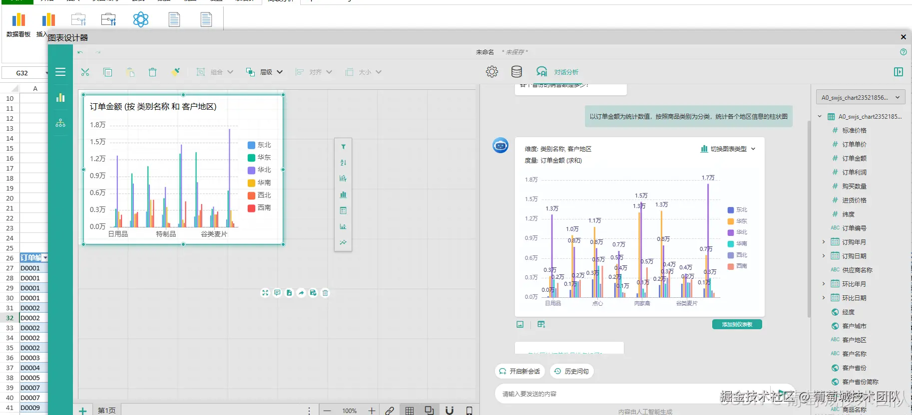Click the trash icon below chart
Image resolution: width=912 pixels, height=415 pixels.
click(325, 293)
